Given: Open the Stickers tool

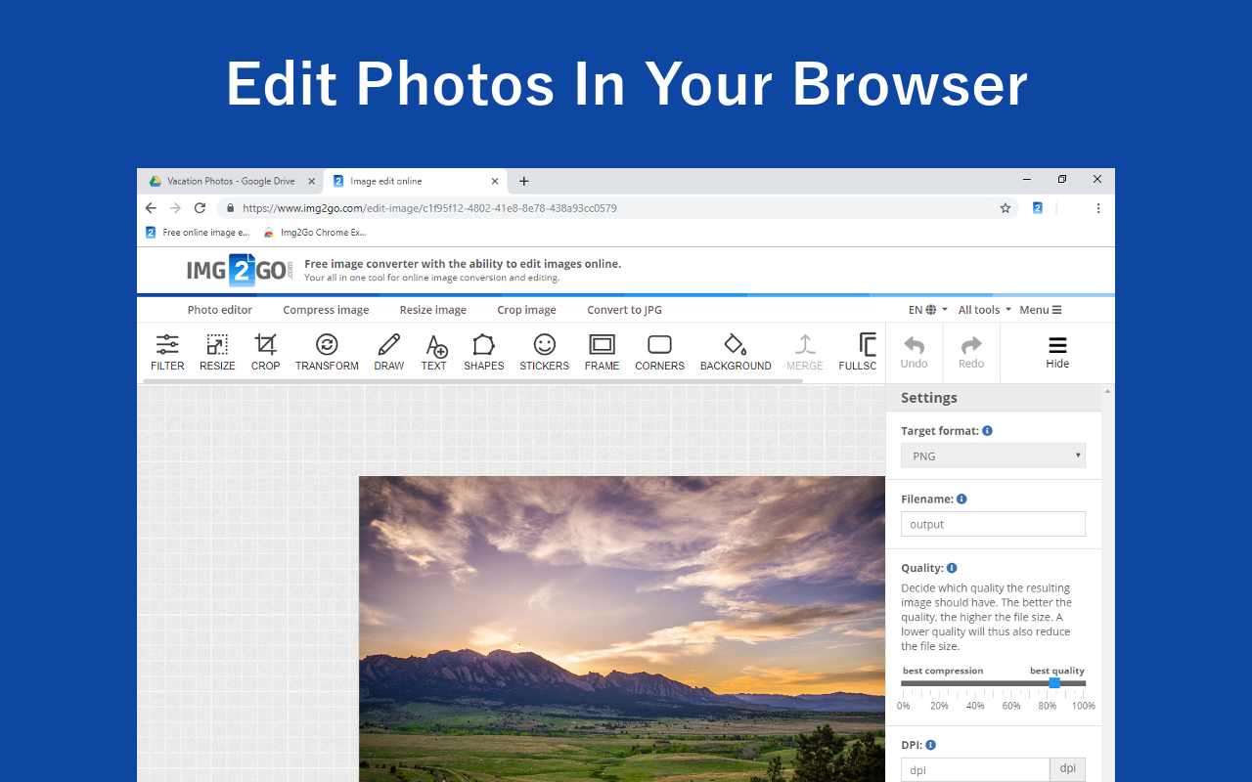Looking at the screenshot, I should [x=544, y=352].
